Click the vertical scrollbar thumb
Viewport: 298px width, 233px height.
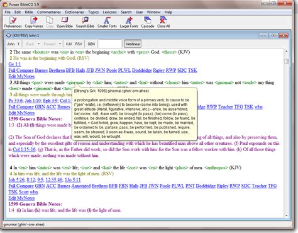tap(286, 61)
